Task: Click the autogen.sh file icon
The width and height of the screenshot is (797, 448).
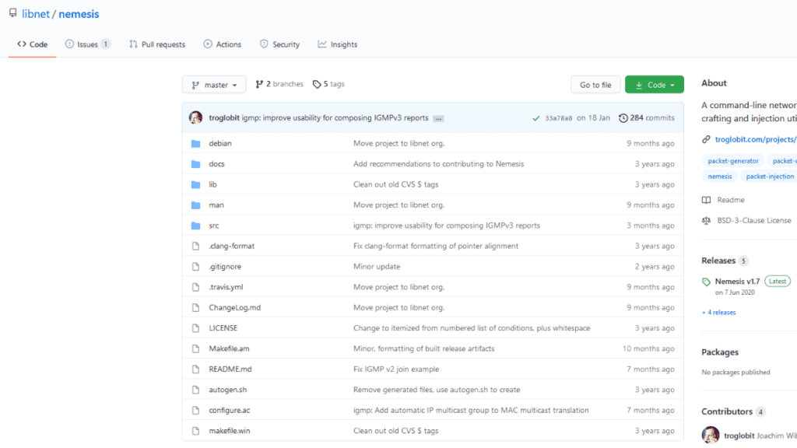Action: [195, 390]
